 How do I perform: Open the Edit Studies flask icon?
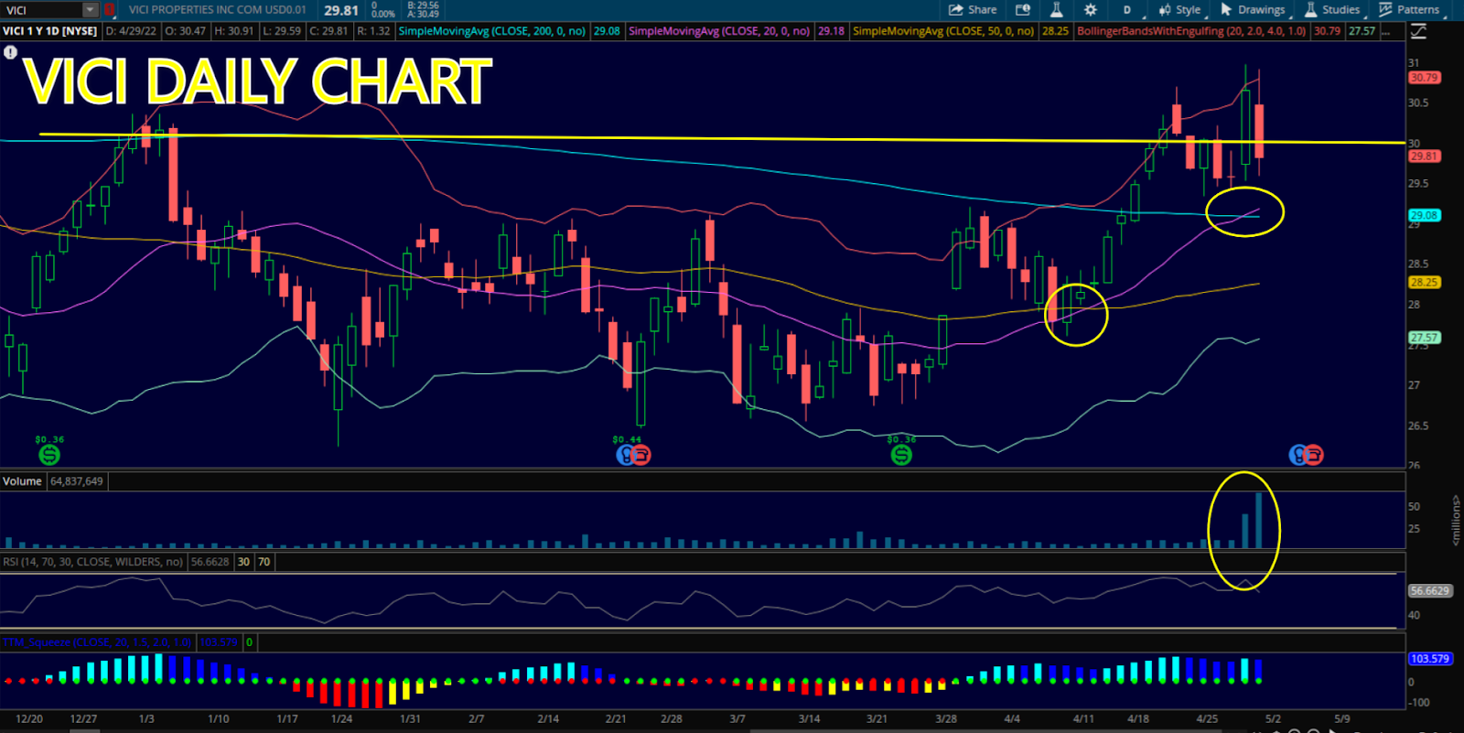(1056, 10)
